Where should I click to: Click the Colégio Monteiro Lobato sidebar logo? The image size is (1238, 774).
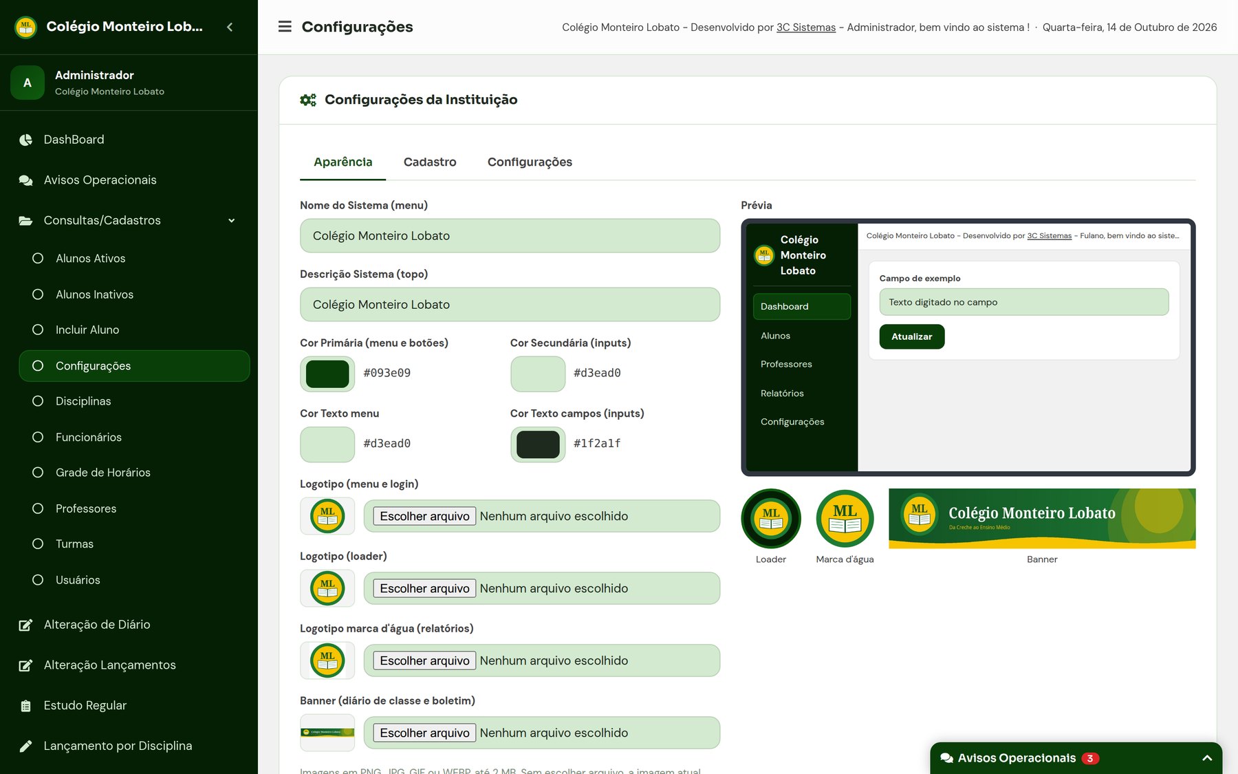26,27
